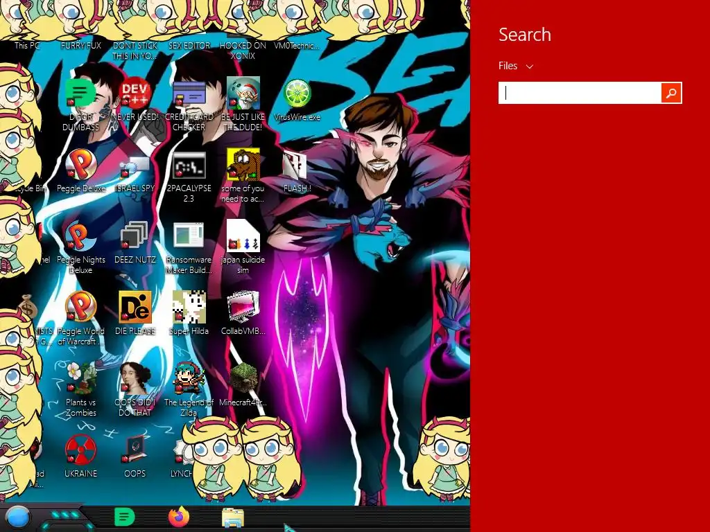
Task: Select The Legend of Zilda icon
Action: [189, 378]
